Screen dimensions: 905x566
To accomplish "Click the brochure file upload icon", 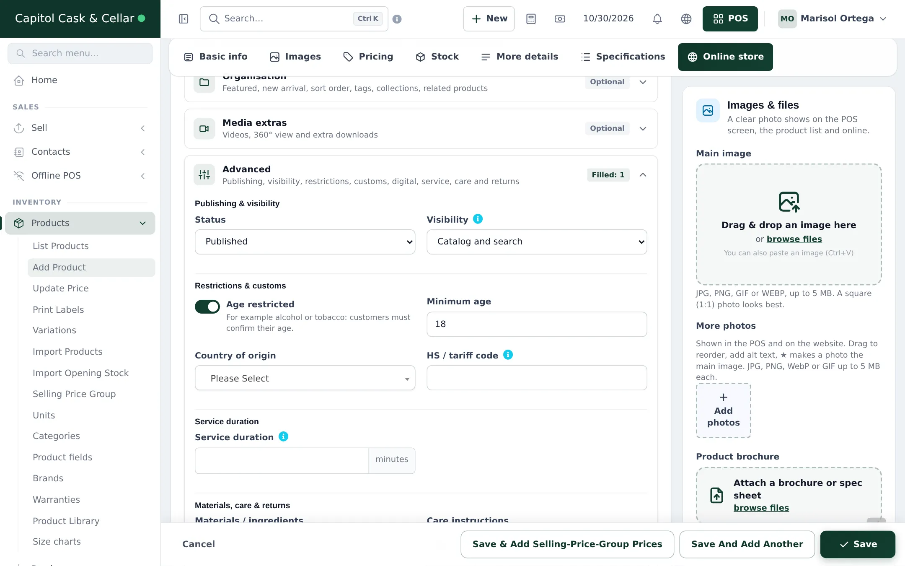I will [716, 495].
